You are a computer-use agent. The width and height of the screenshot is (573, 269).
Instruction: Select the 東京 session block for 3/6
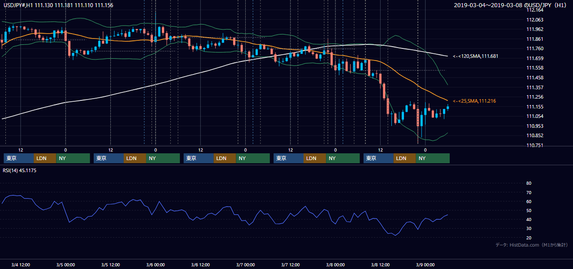pos(199,158)
